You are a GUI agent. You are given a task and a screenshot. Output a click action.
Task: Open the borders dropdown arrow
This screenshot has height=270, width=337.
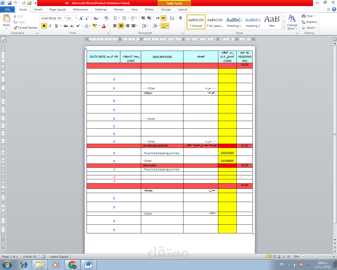[167, 26]
